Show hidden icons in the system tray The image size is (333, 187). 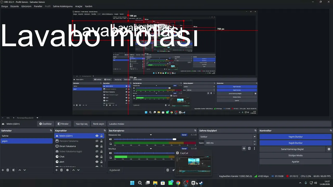[x=300, y=183]
